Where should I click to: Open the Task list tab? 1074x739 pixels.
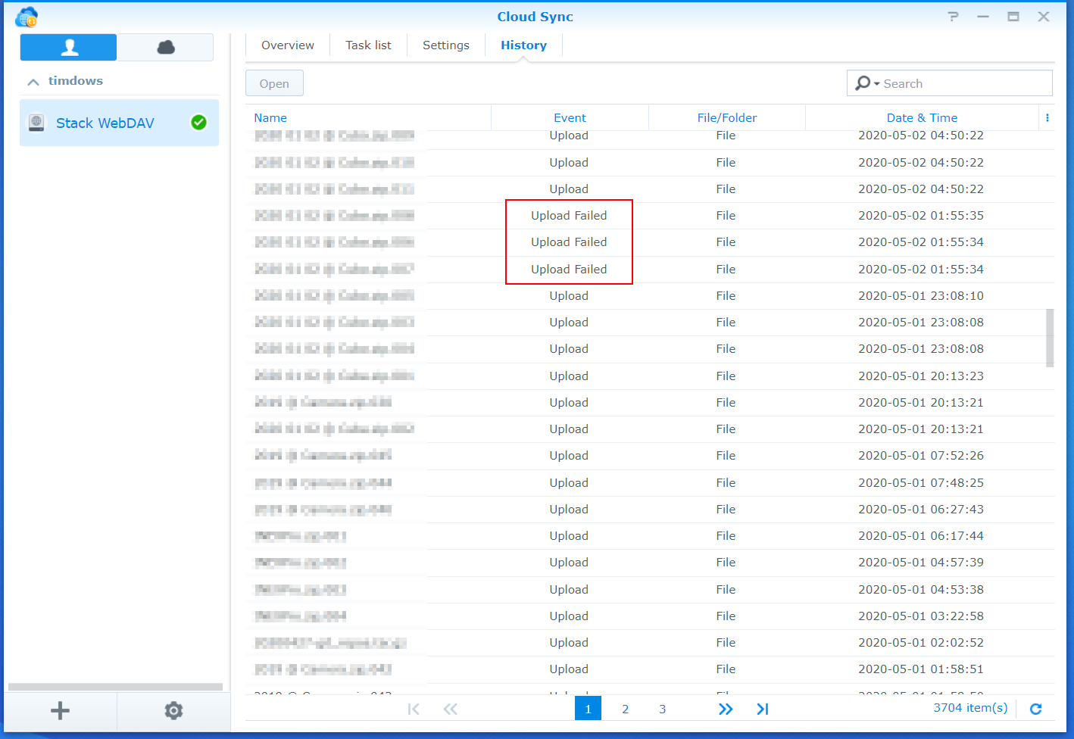coord(368,45)
